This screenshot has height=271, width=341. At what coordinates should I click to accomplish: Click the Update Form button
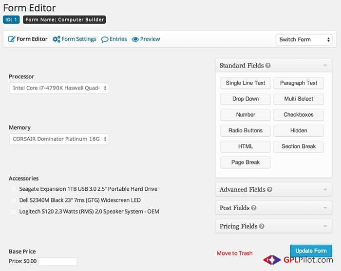(x=311, y=251)
